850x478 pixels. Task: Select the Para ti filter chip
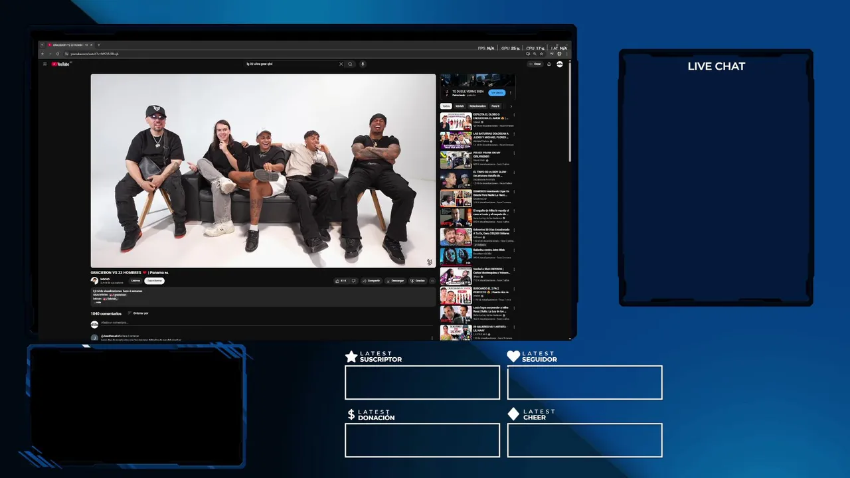[495, 106]
